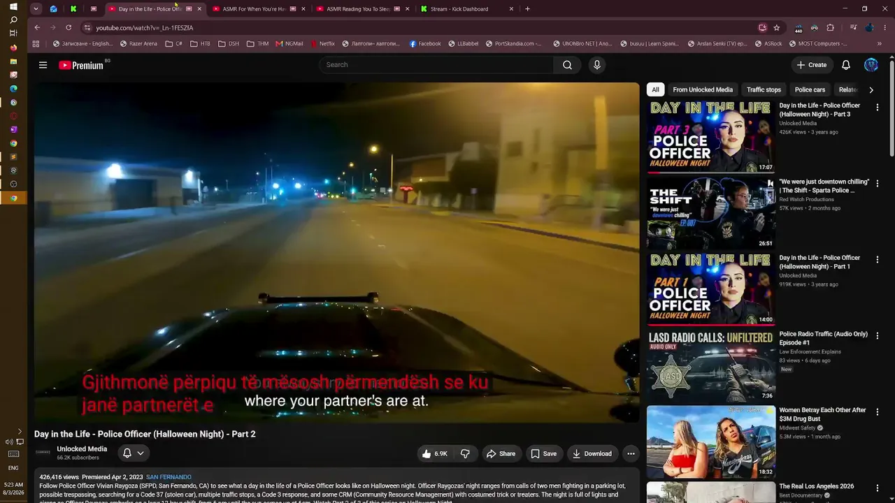The image size is (895, 503).
Task: Click the YouTube search input field
Action: pyautogui.click(x=436, y=65)
